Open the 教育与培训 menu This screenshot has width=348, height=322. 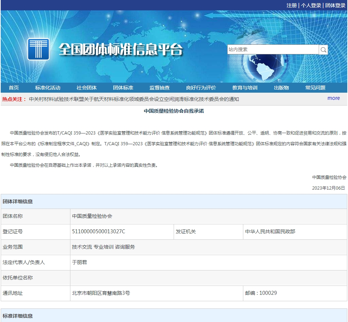coord(245,88)
